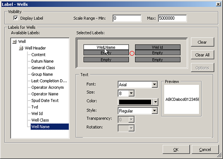Screen dimensions: 223x159
Task: Click the Empty slot below Wel Id
Action: [x=158, y=53]
